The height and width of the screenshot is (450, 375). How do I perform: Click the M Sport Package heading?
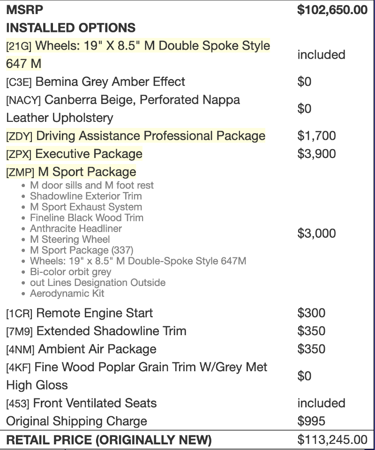tap(87, 172)
